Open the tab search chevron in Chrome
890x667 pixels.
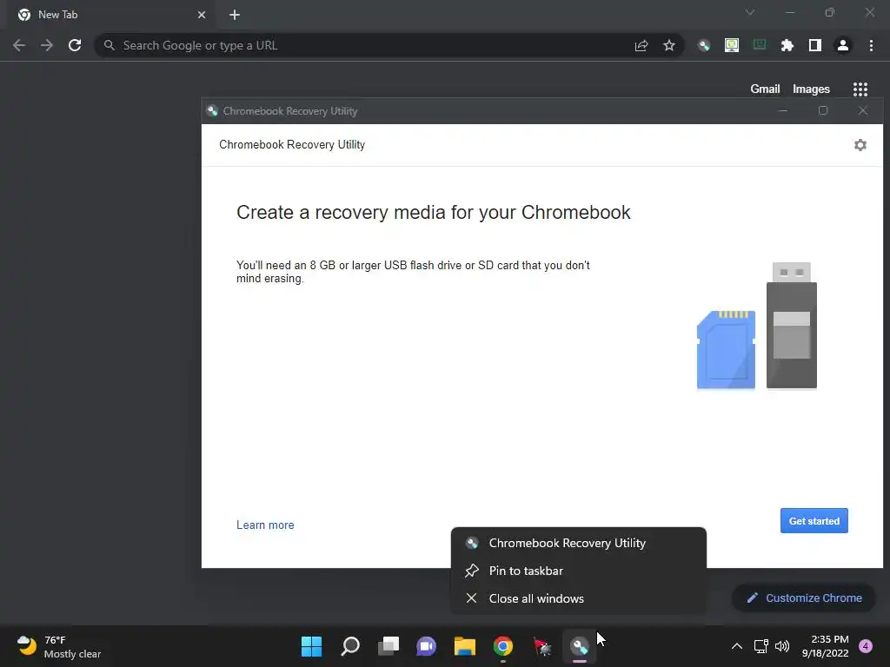tap(750, 12)
